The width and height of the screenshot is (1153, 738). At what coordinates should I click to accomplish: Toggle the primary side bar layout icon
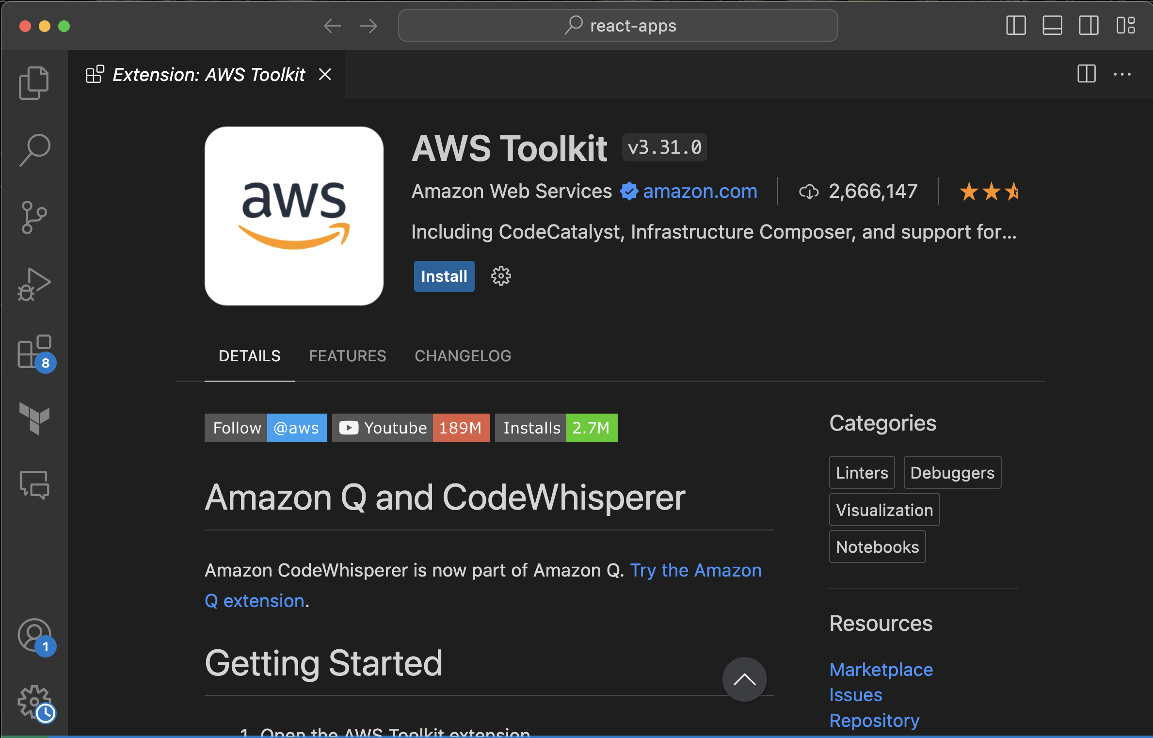click(x=1016, y=26)
